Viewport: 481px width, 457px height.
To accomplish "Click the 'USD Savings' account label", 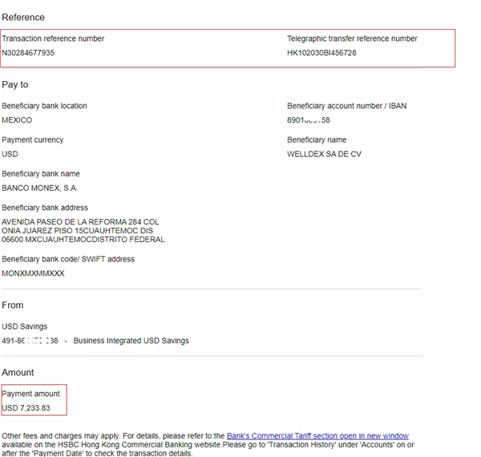I will [x=25, y=326].
